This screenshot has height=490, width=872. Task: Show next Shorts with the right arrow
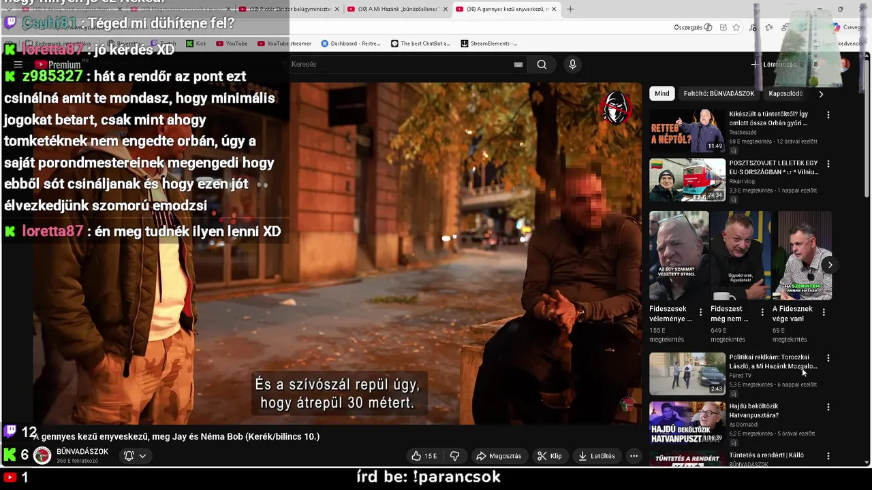830,265
